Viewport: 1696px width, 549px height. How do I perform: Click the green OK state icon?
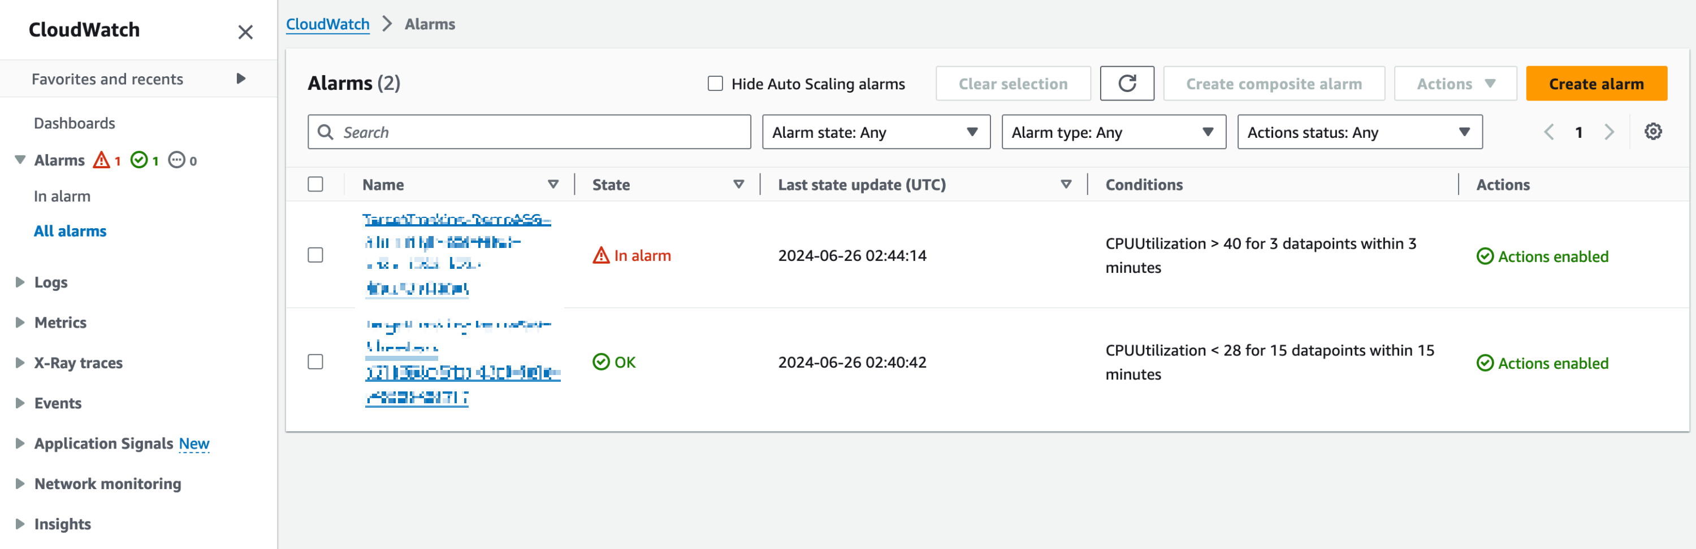pos(601,361)
